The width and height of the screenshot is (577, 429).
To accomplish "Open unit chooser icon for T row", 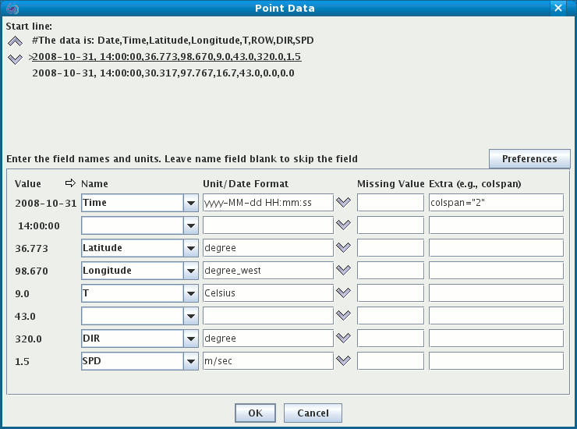I will coord(344,293).
